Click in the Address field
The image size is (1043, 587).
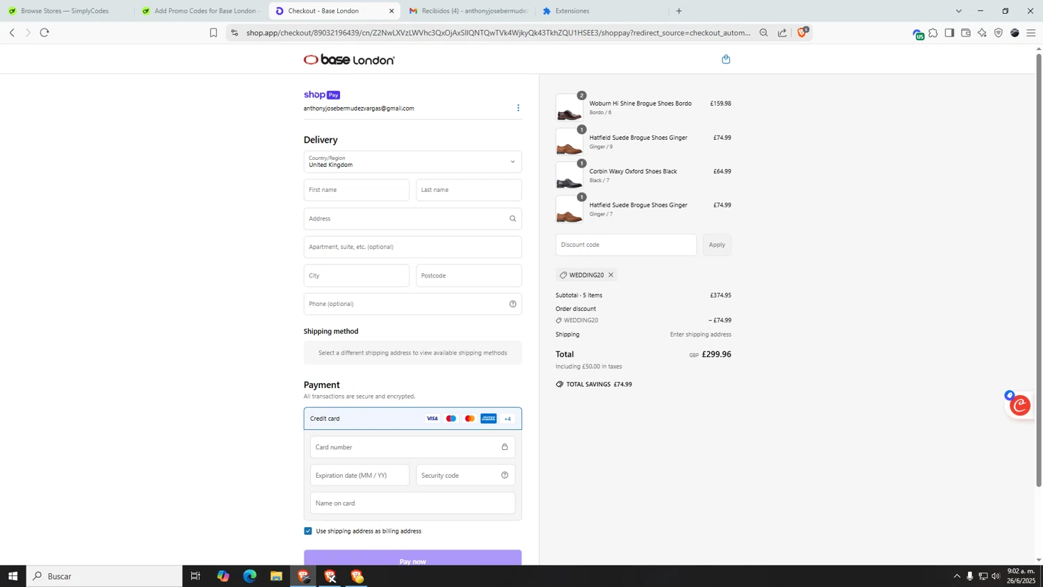point(412,218)
